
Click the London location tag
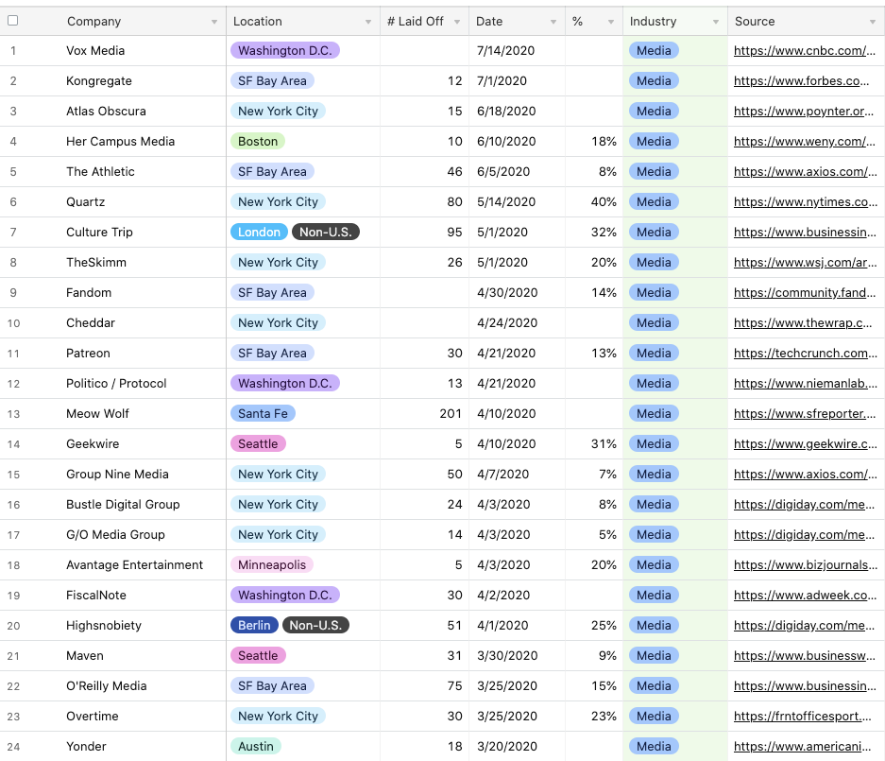coord(259,233)
